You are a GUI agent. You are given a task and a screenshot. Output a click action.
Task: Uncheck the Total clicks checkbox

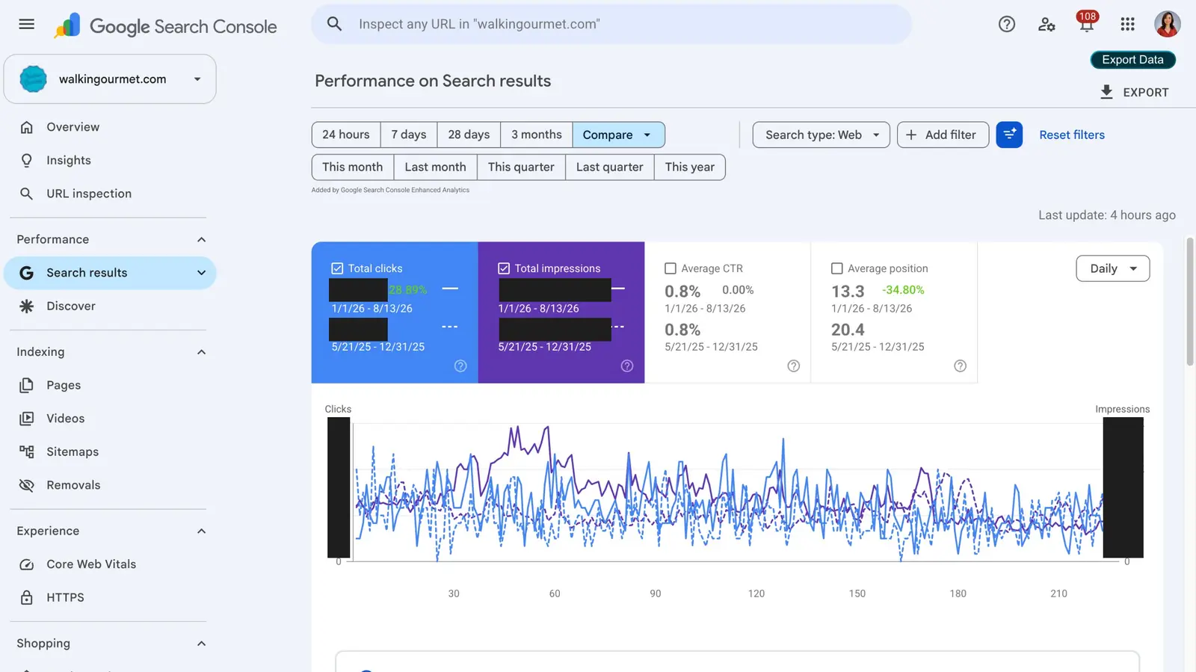click(x=337, y=268)
